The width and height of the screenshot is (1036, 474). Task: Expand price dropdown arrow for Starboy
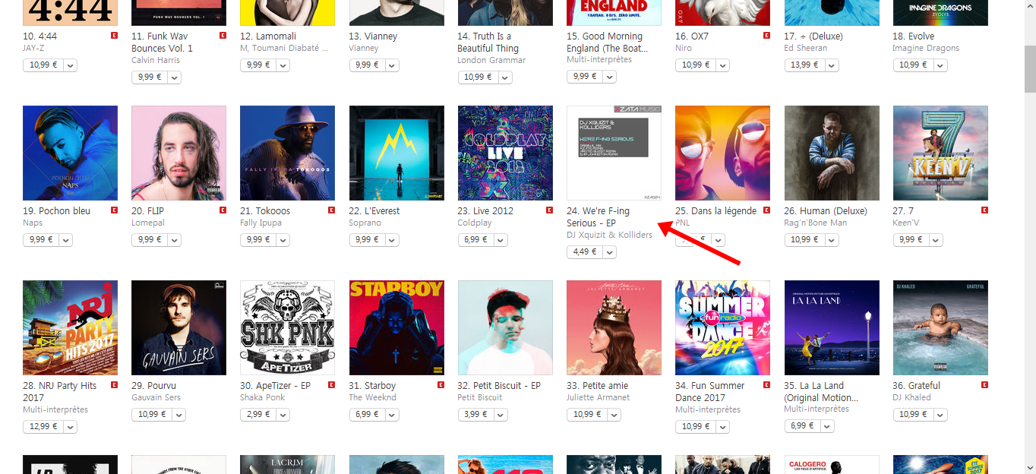[393, 415]
